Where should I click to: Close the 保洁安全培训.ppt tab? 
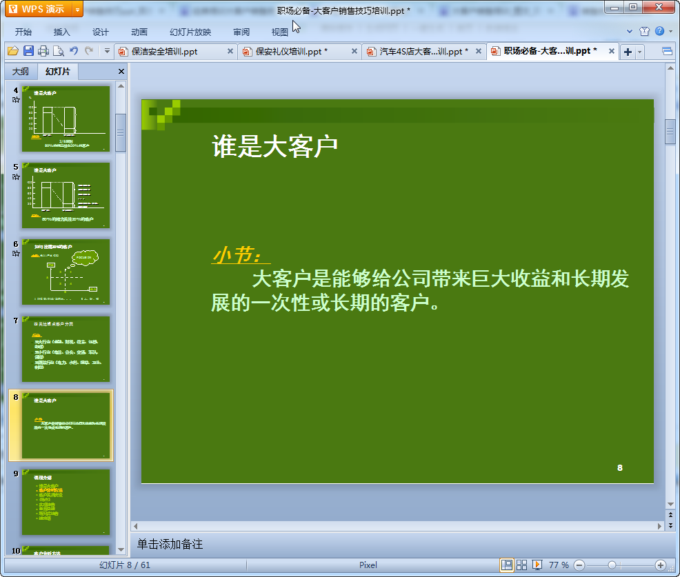[x=230, y=51]
